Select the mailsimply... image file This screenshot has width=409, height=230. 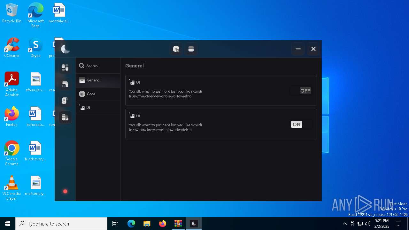coord(35,186)
